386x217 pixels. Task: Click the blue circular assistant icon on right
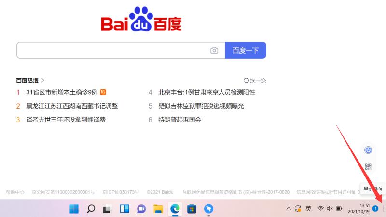[368, 150]
